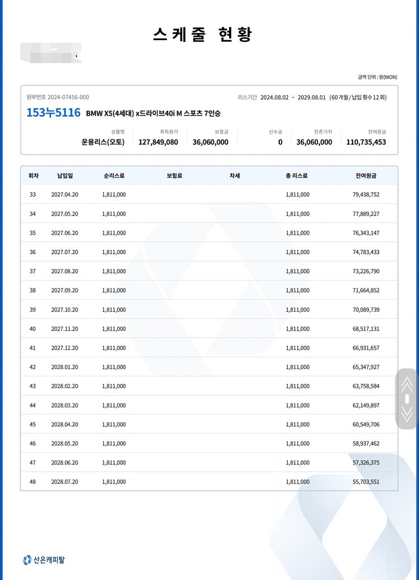Viewport: 419px width, 580px height.
Task: Click the 잔여원금 column header in the table
Action: (x=366, y=176)
